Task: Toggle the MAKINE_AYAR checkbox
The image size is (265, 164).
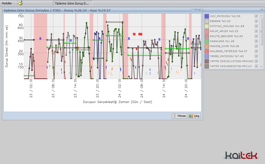Action: pyautogui.click(x=256, y=46)
